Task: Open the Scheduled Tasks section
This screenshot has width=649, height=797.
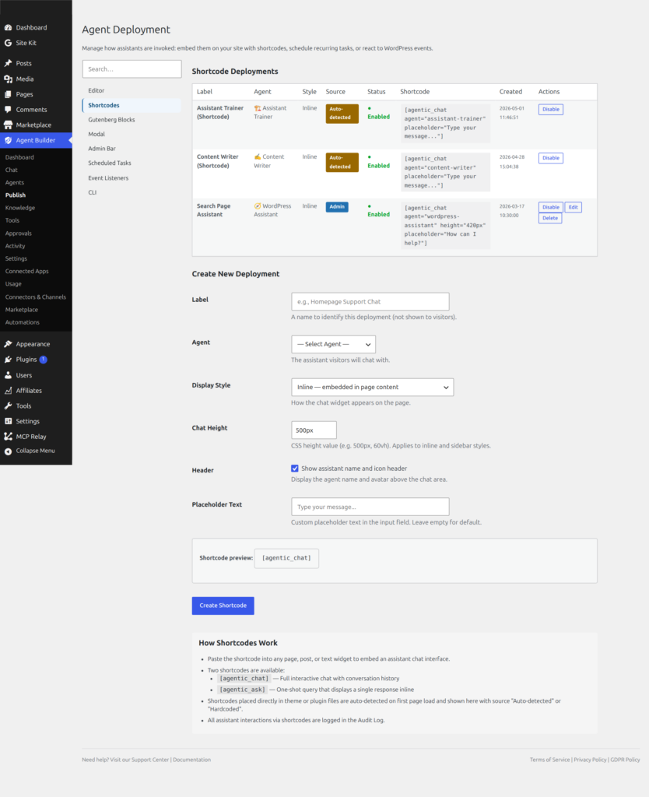Action: click(x=109, y=163)
